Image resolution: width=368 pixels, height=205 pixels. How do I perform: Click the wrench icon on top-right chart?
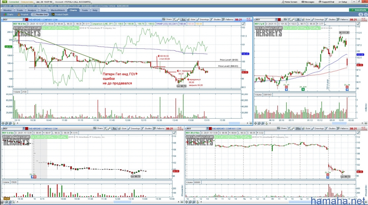(292, 19)
